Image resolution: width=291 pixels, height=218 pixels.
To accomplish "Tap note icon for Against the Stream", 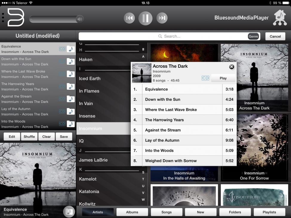I will [x=71, y=99].
